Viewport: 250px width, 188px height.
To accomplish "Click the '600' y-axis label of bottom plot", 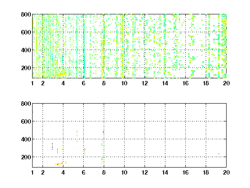I will pos(26,121).
